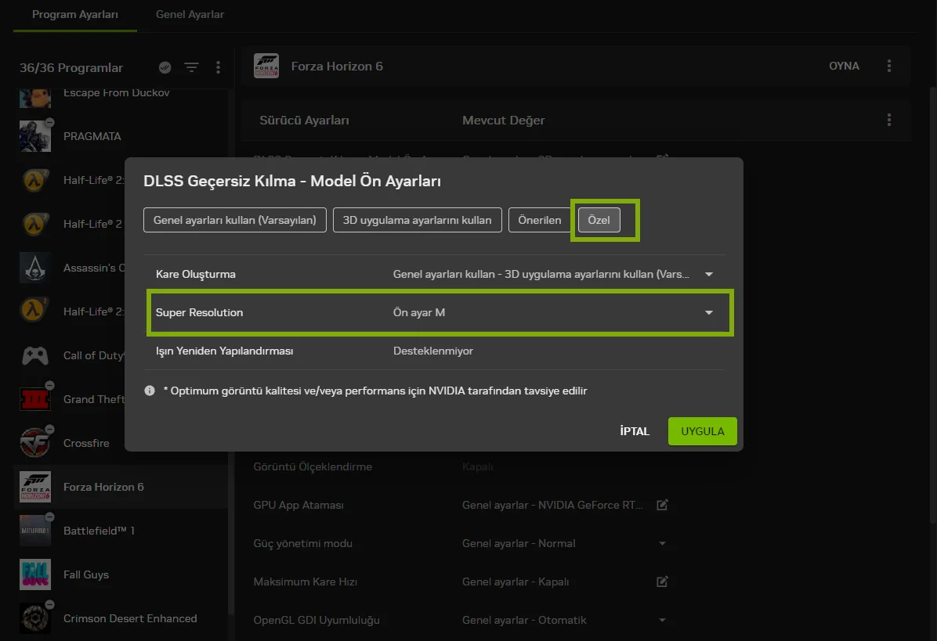Choose 3D uygulama ayarlarını kullan preset

[417, 220]
